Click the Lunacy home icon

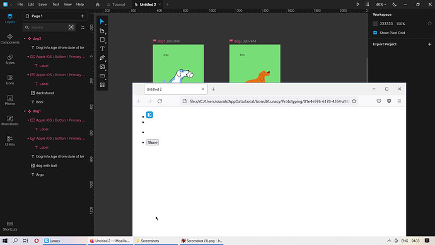coord(97,4)
